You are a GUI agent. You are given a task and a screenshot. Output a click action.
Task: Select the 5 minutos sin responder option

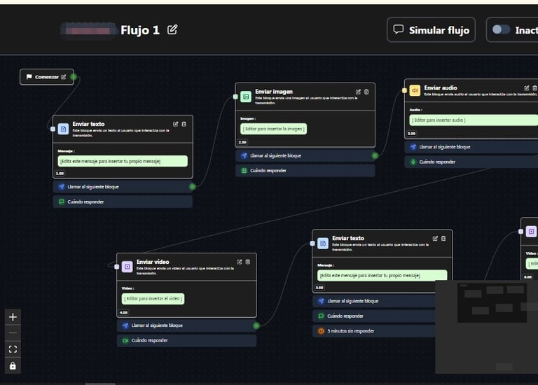[374, 331]
